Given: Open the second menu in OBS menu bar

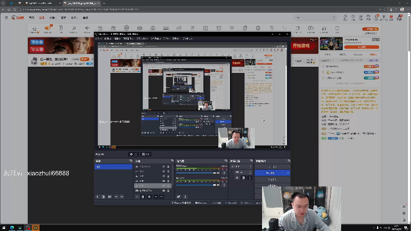Looking at the screenshot, I should click(107, 38).
